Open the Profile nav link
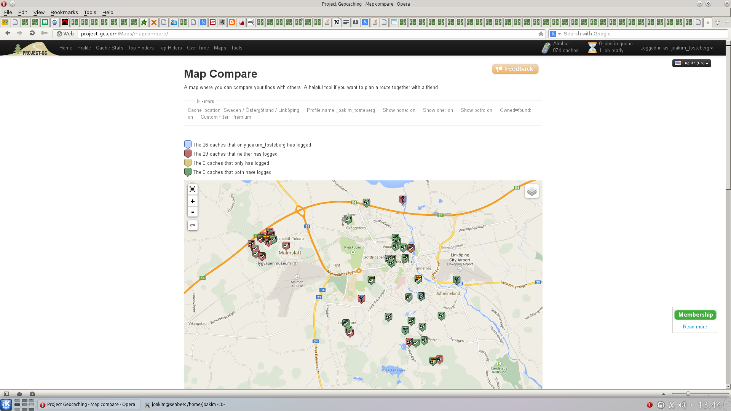 [84, 48]
